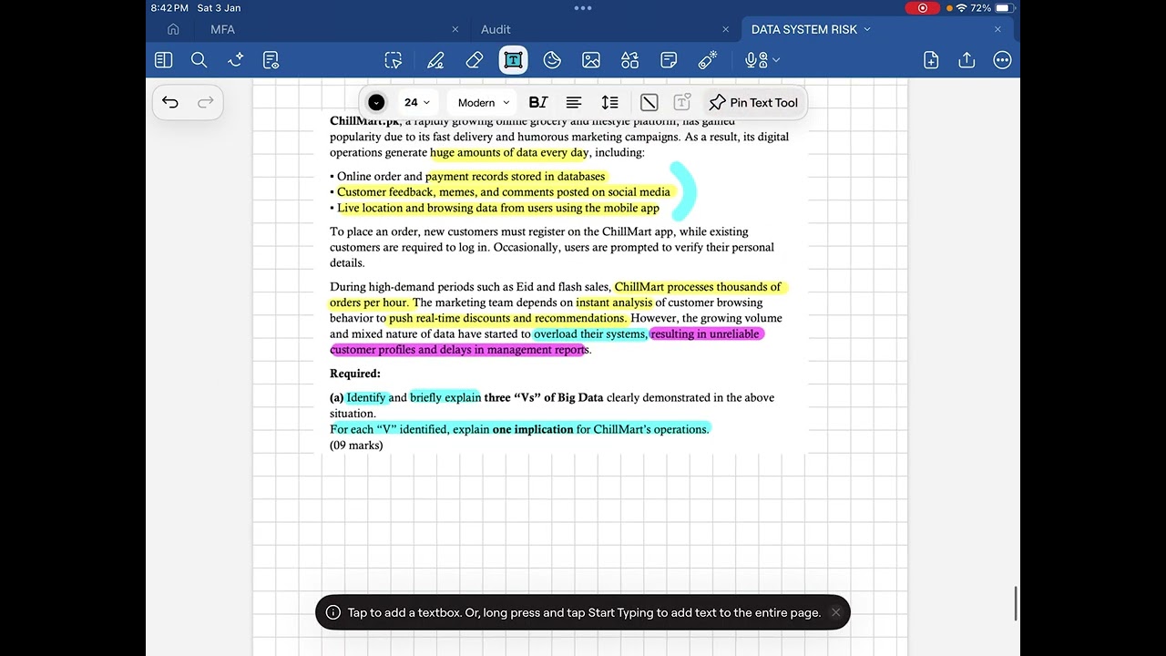Redo the last action
The image size is (1166, 656).
(206, 102)
